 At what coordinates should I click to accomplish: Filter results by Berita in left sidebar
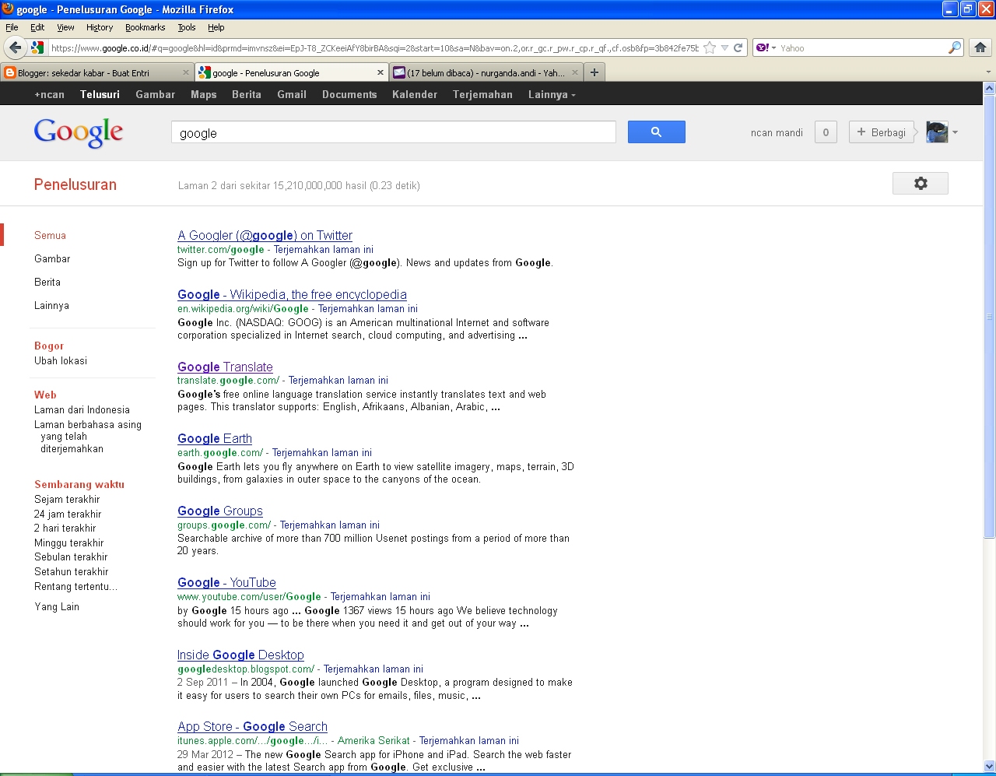click(x=47, y=282)
